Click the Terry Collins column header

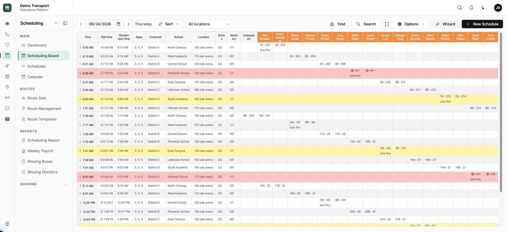click(x=491, y=37)
